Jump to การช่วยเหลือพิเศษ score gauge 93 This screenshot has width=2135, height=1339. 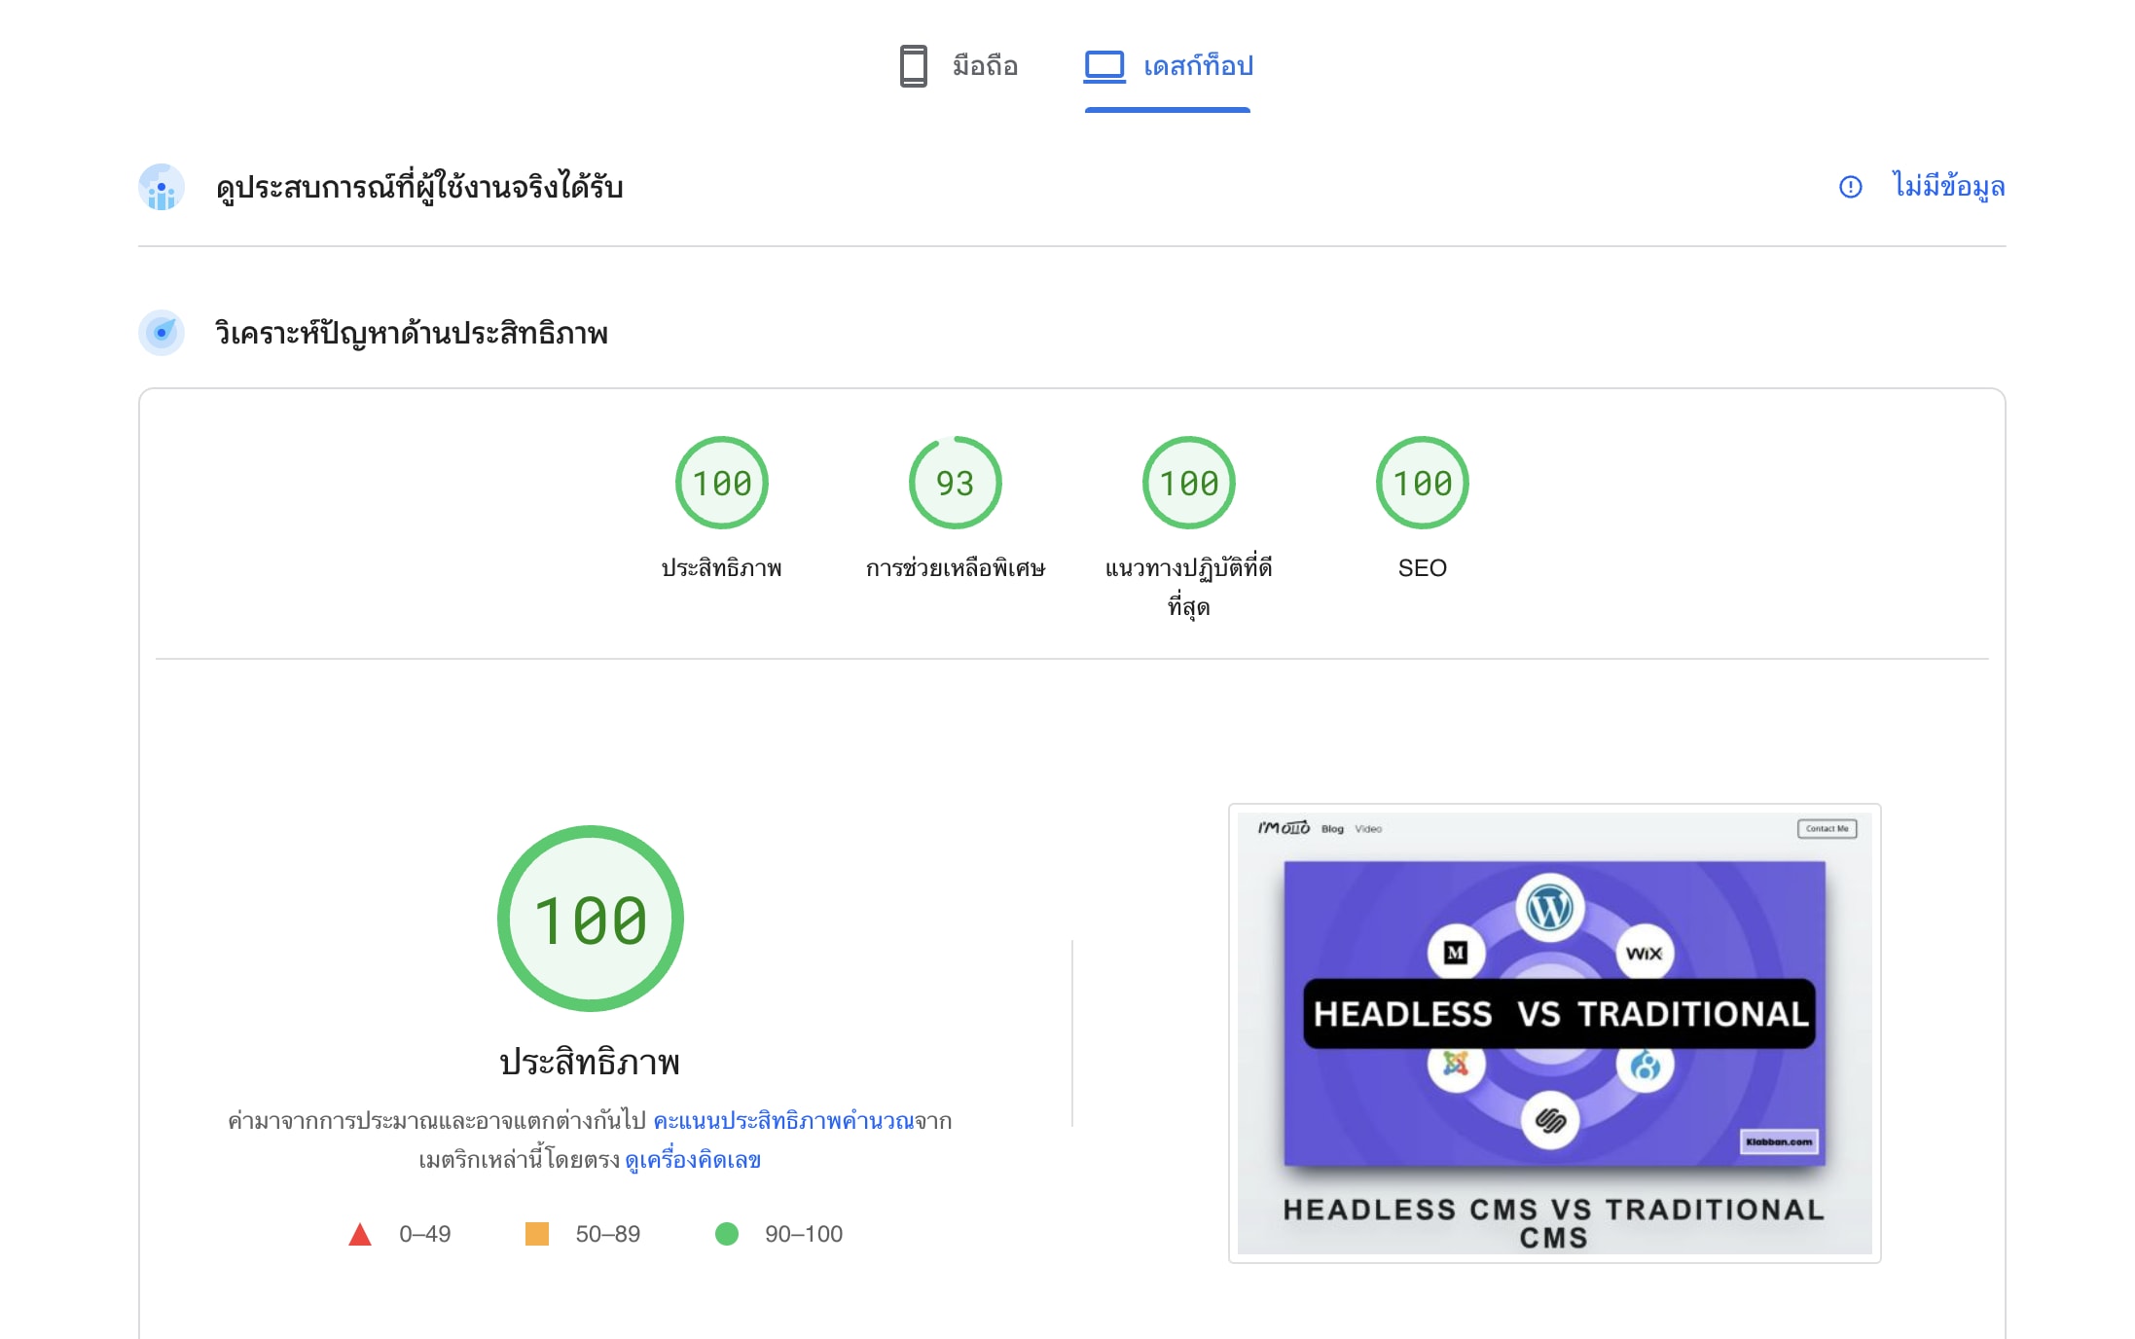[955, 483]
